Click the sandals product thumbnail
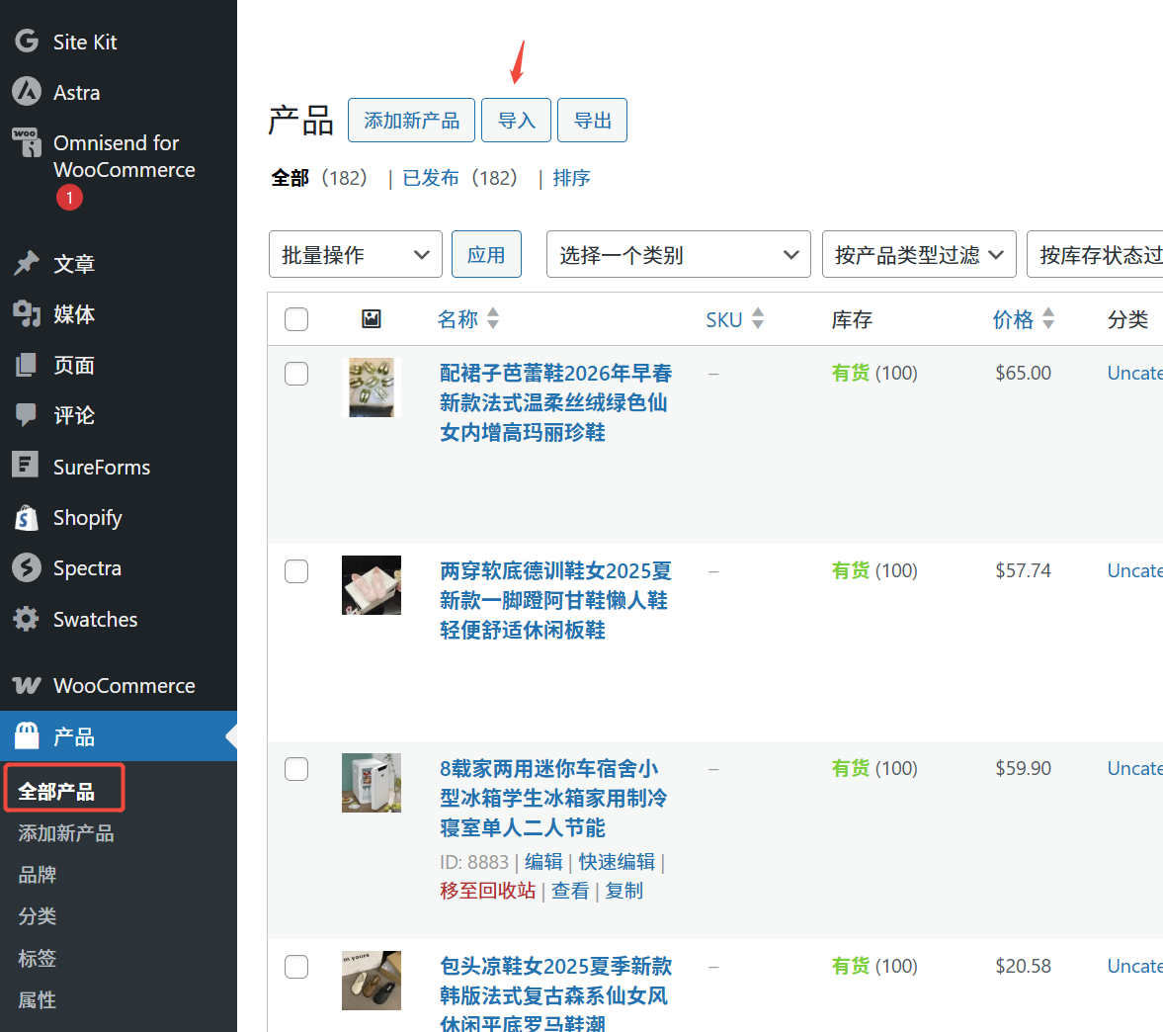Screen dimensions: 1163x1032 [372, 981]
